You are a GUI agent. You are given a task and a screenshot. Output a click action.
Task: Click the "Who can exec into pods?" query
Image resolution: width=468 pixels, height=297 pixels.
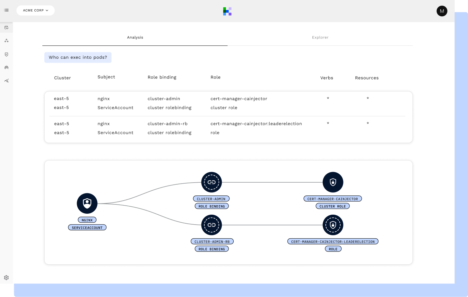pos(78,57)
